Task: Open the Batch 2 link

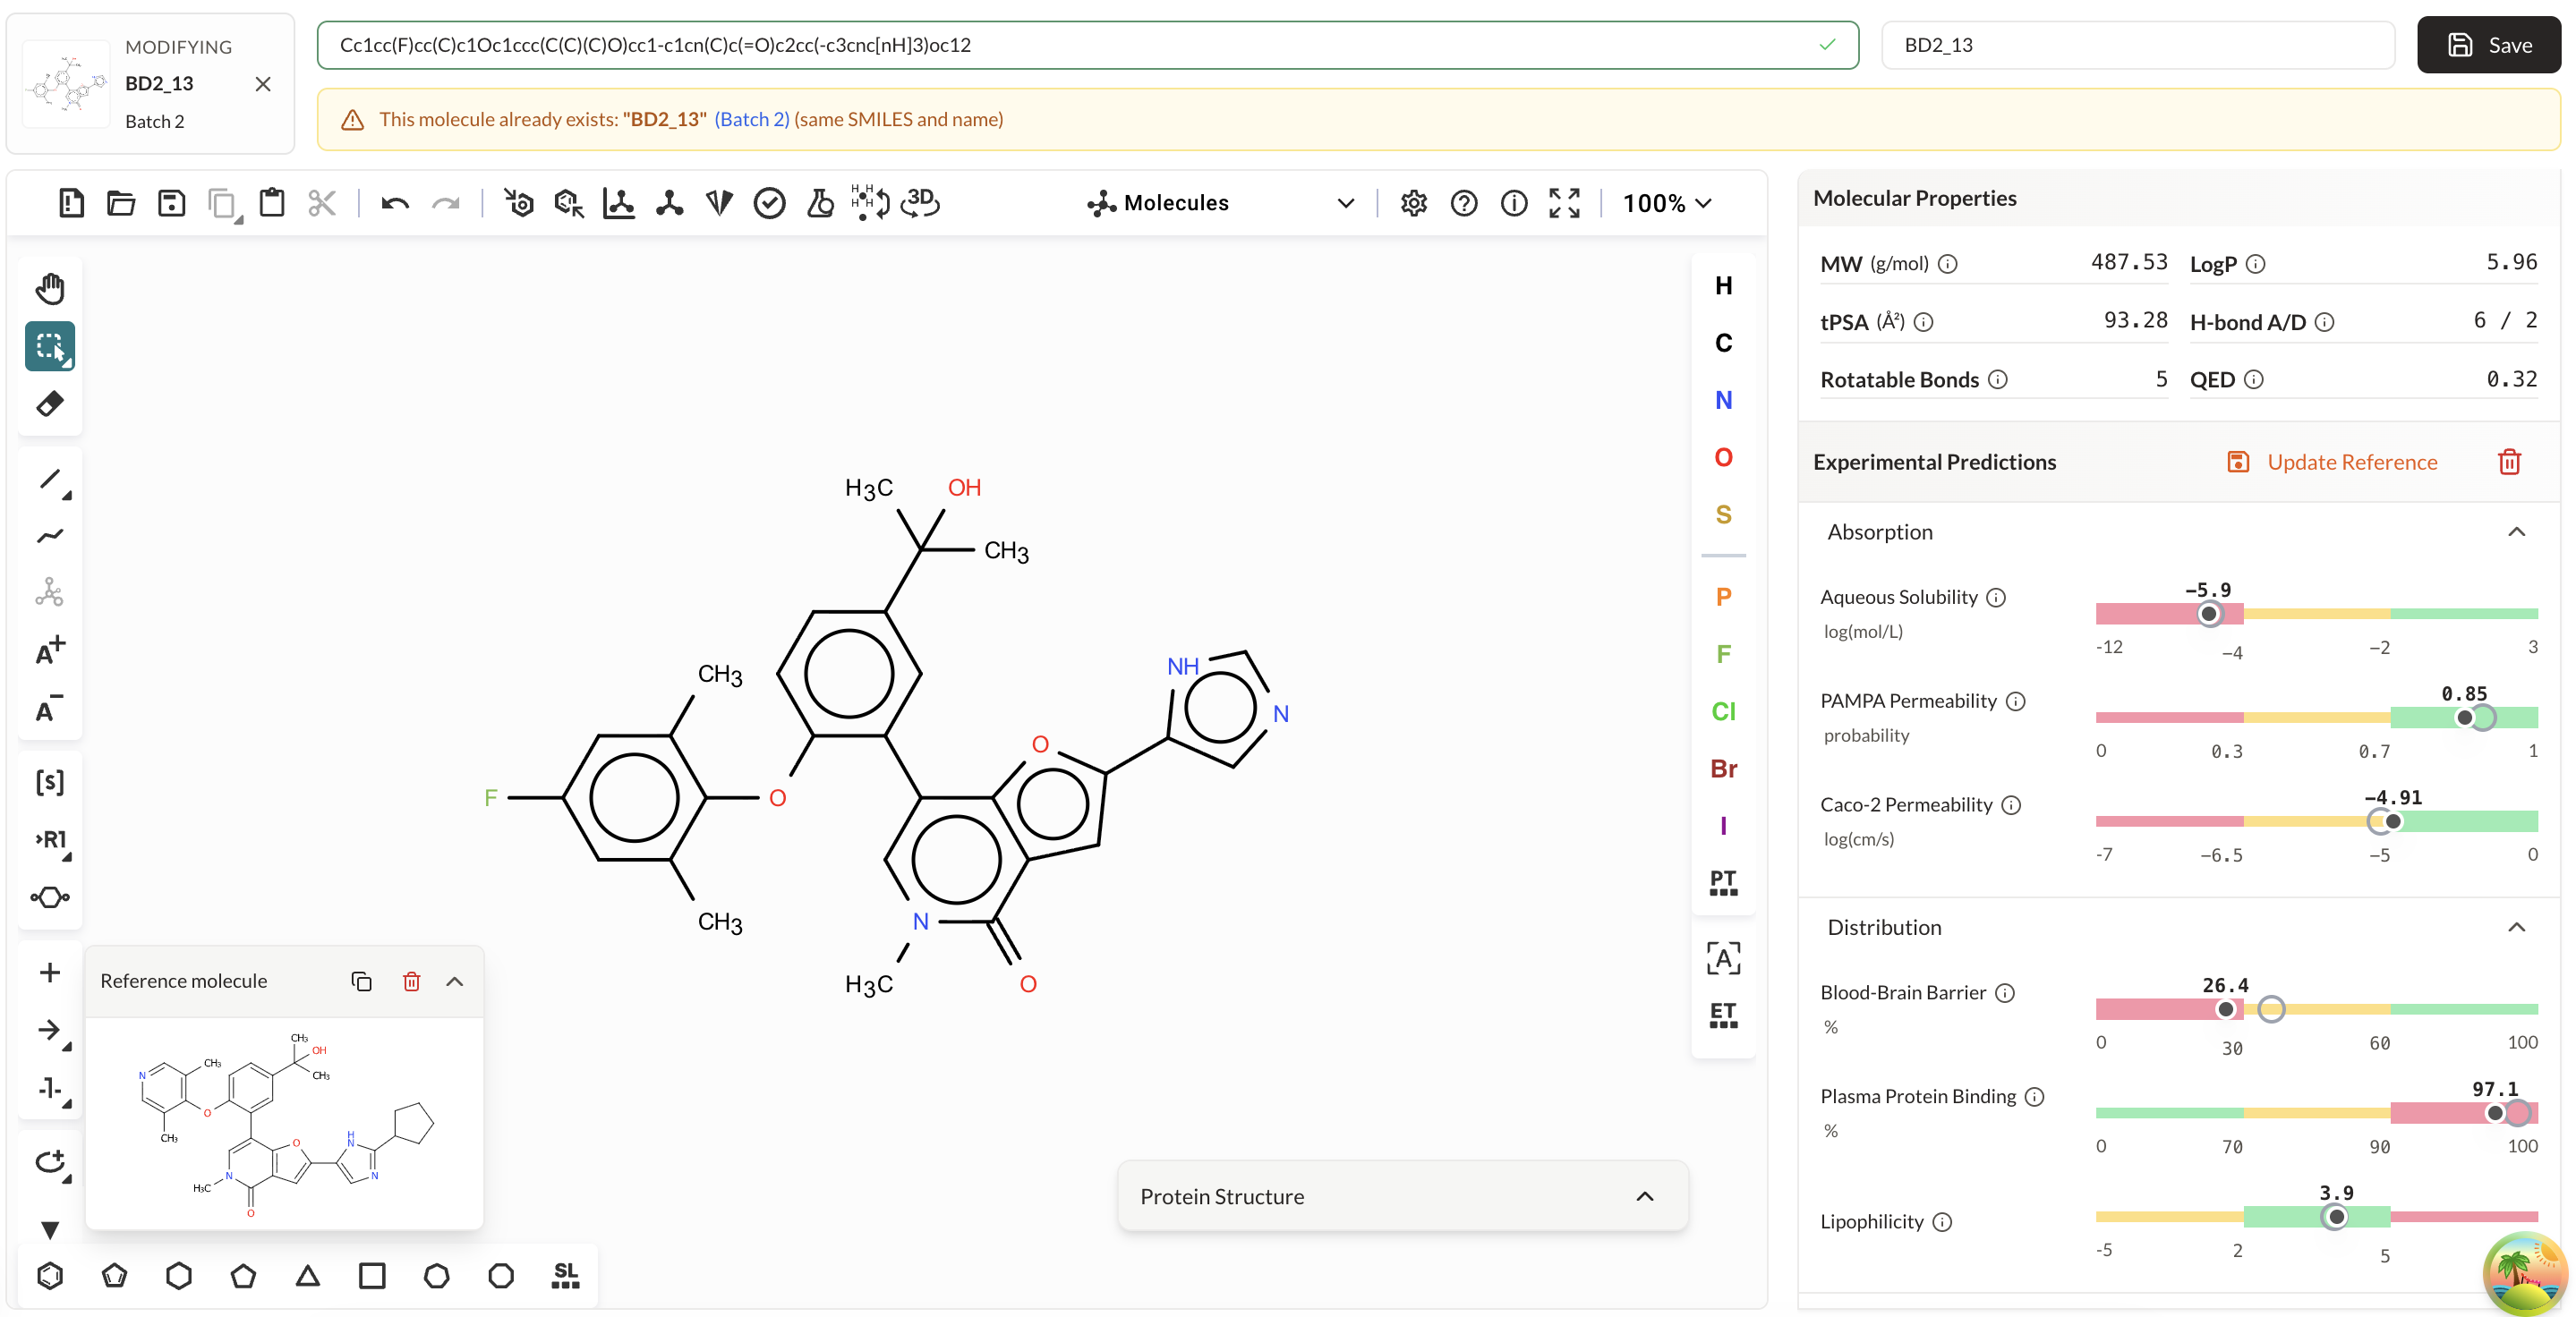Action: tap(751, 119)
